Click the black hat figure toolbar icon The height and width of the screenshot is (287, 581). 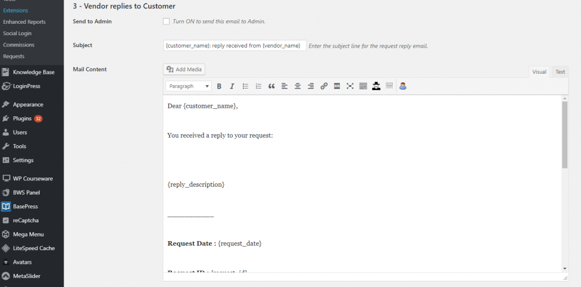pyautogui.click(x=376, y=86)
